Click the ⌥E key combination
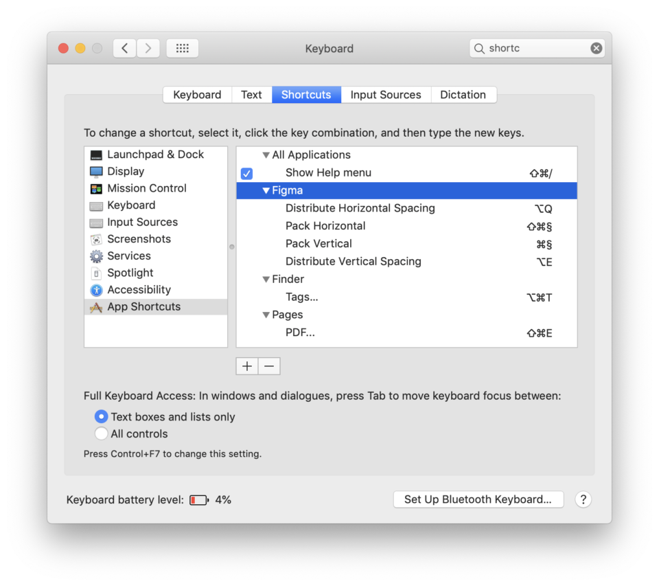Screen dimensions: 659x586 (x=544, y=262)
